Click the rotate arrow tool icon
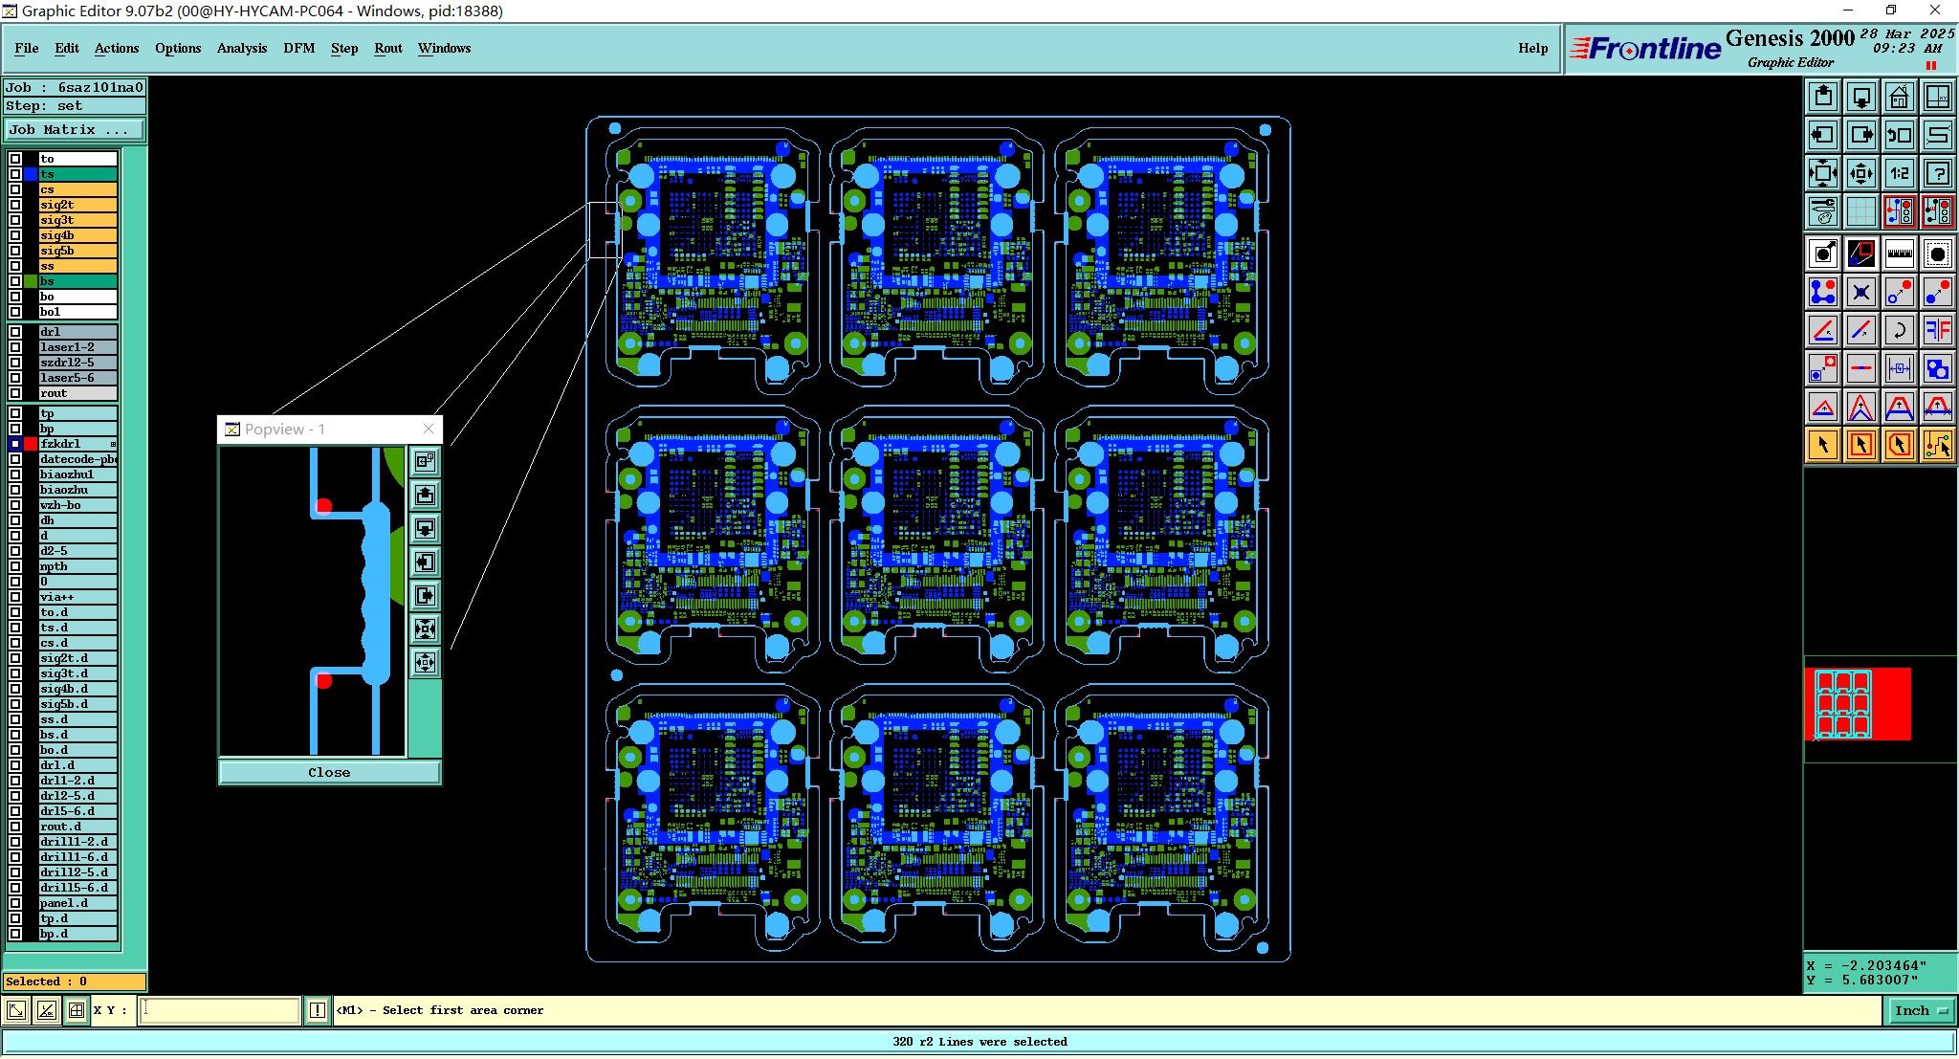Screen dimensions: 1959x1059 coord(1899,330)
